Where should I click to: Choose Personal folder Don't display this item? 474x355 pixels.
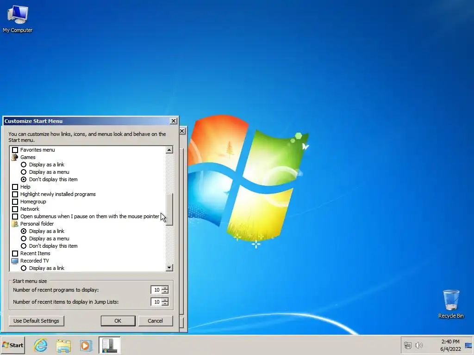24,246
